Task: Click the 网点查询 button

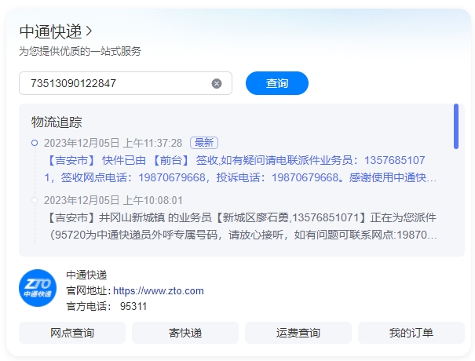Action: tap(72, 333)
